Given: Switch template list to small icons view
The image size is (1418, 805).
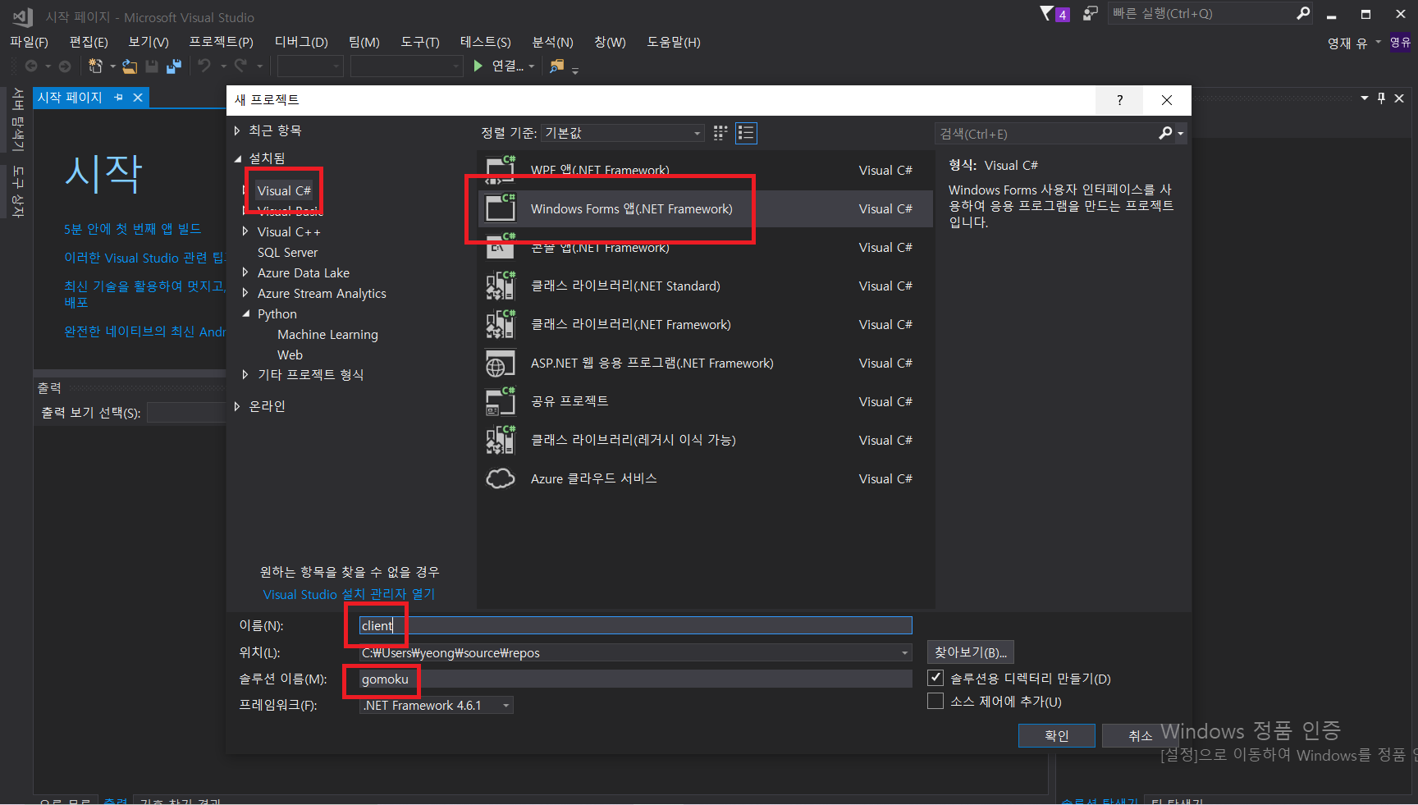Looking at the screenshot, I should coord(720,133).
